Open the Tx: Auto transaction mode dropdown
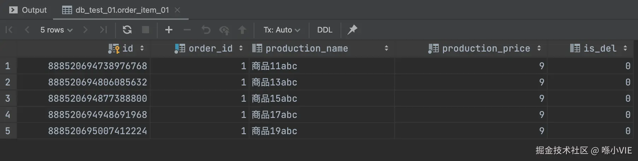The height and width of the screenshot is (161, 638). pos(282,30)
